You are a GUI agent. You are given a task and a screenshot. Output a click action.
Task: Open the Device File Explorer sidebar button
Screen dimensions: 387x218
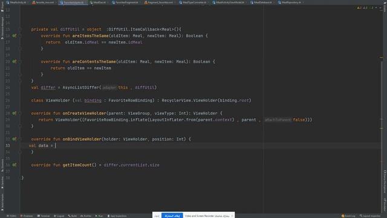(385, 182)
